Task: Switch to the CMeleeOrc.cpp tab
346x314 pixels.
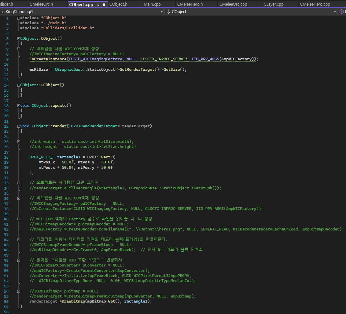Action: click(x=233, y=4)
